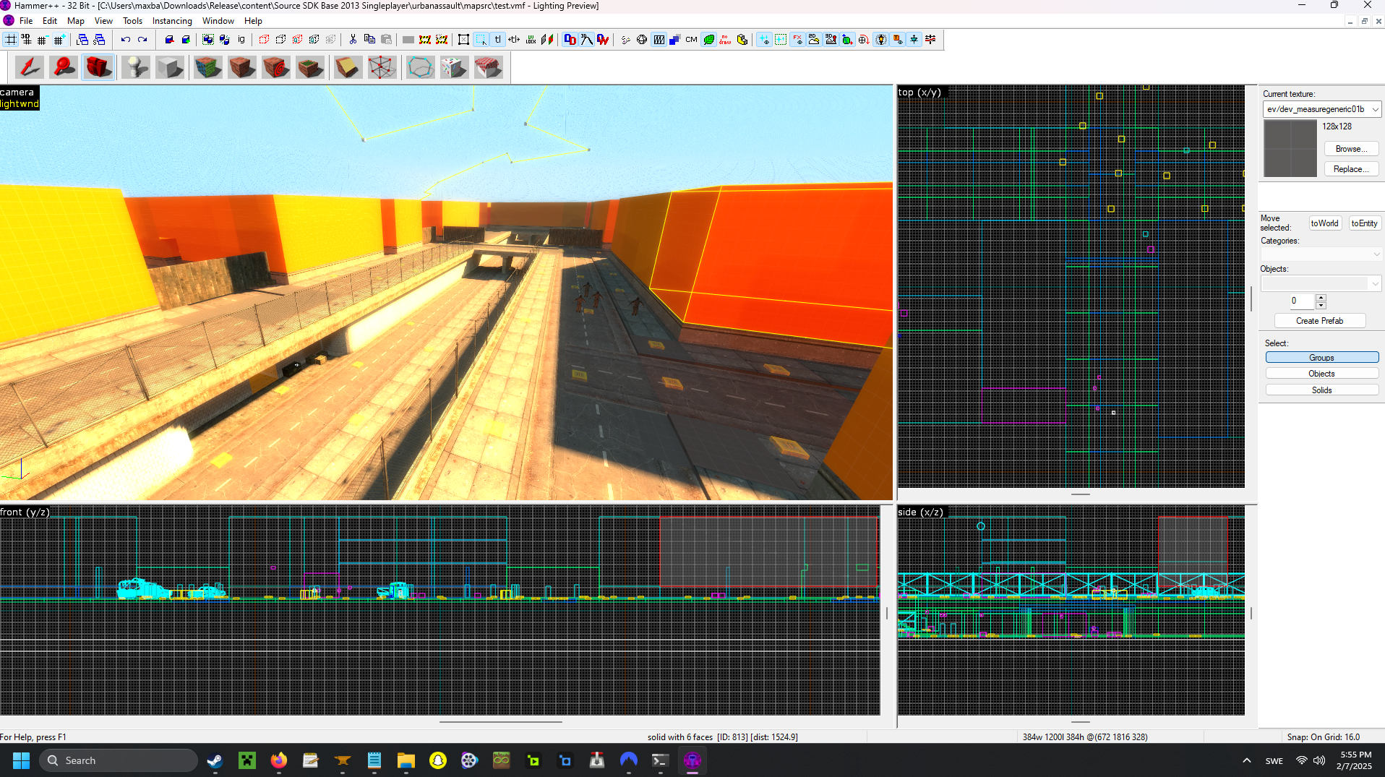Activate the Clipping tool
1385x777 pixels.
click(x=348, y=67)
